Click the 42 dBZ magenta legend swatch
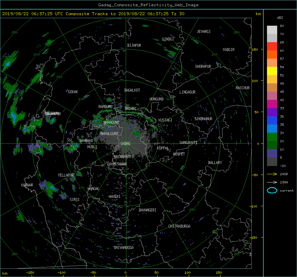 point(272,104)
